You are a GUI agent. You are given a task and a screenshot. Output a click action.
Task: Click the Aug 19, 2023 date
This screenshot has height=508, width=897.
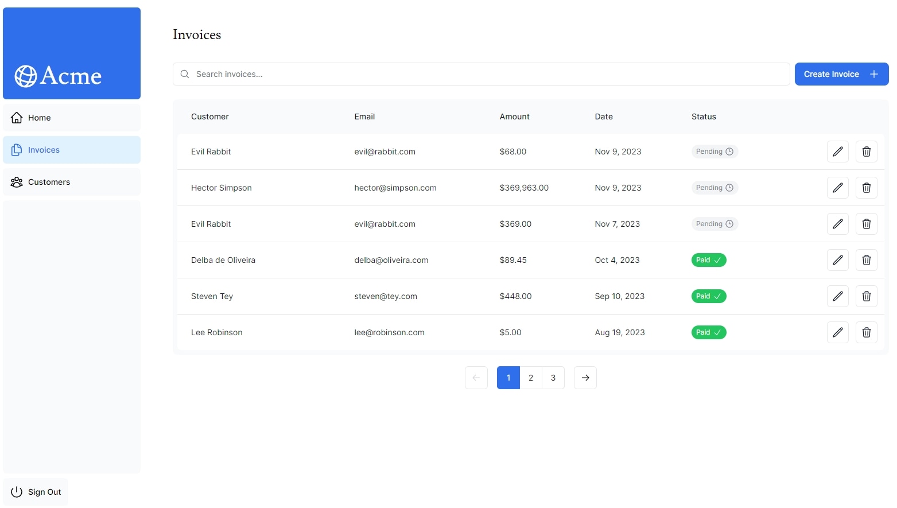(620, 332)
